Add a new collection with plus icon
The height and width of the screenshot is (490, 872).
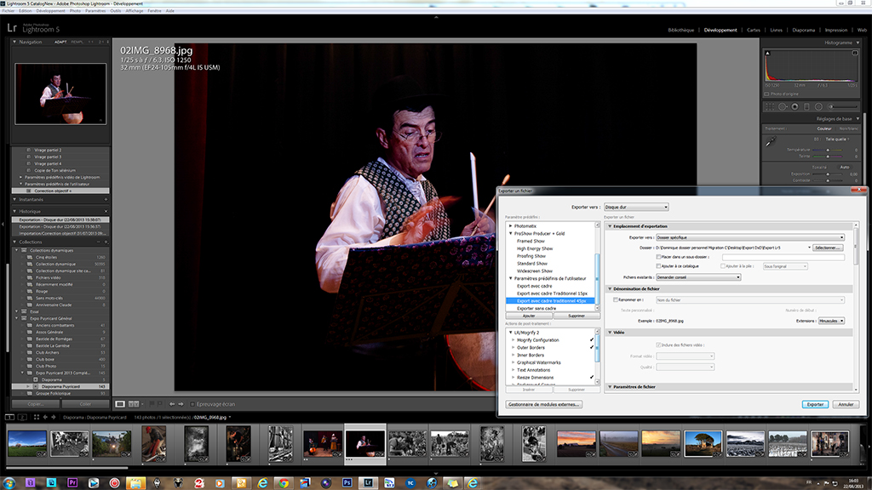(x=106, y=242)
